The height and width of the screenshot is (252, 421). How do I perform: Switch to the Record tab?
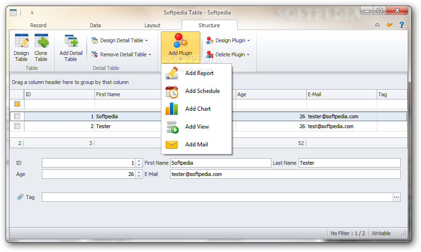[x=38, y=25]
